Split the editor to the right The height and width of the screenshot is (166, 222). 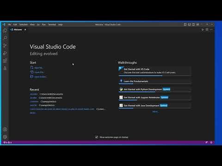207,30
